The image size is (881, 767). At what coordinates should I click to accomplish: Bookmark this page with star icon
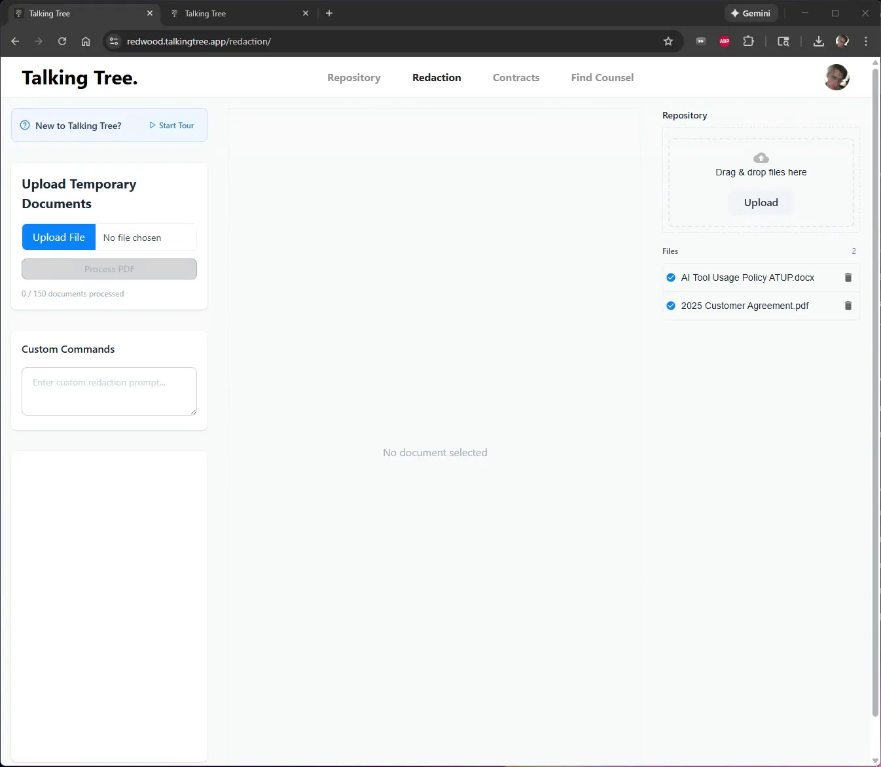tap(668, 41)
